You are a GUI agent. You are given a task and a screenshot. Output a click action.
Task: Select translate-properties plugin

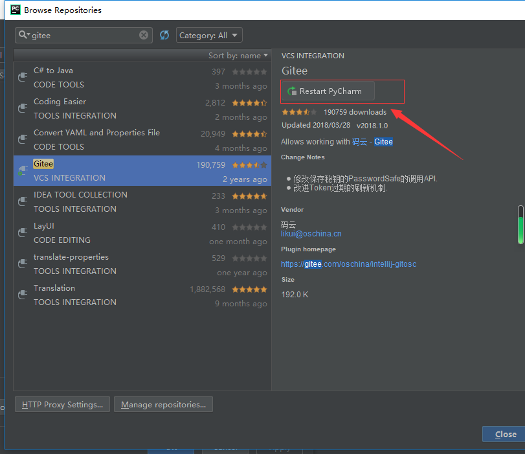point(142,264)
